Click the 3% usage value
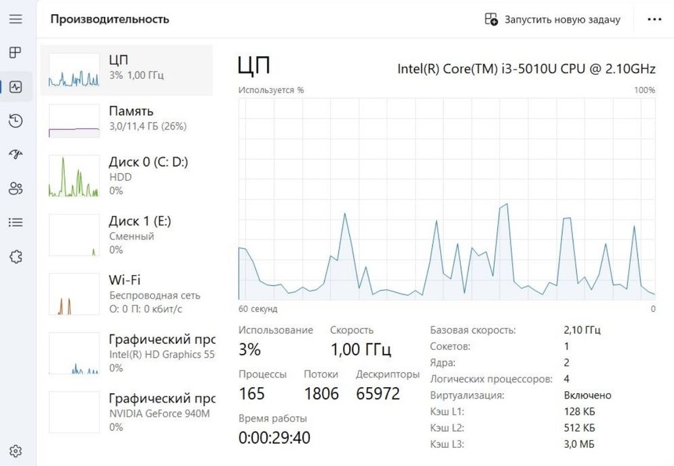The height and width of the screenshot is (466, 674). [x=249, y=349]
